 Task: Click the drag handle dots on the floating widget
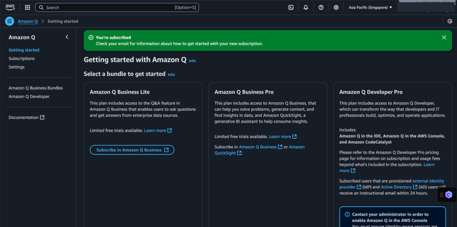[441, 195]
